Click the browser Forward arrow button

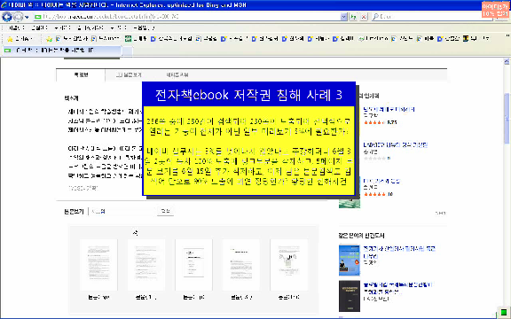tap(19, 16)
